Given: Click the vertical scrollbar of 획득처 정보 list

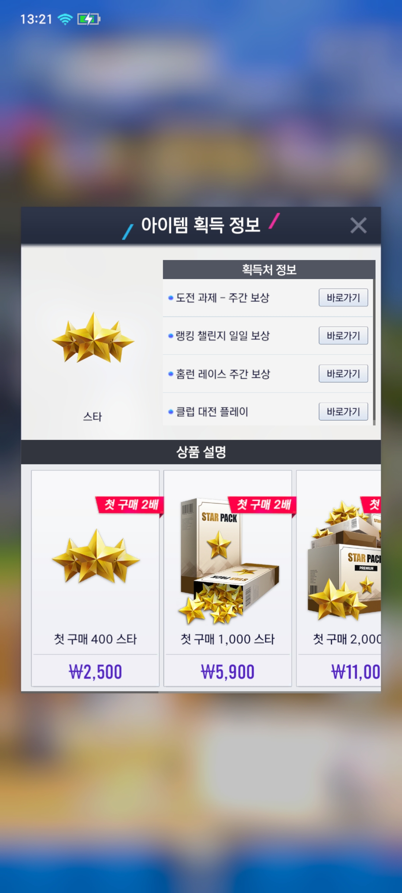Looking at the screenshot, I should [x=374, y=342].
